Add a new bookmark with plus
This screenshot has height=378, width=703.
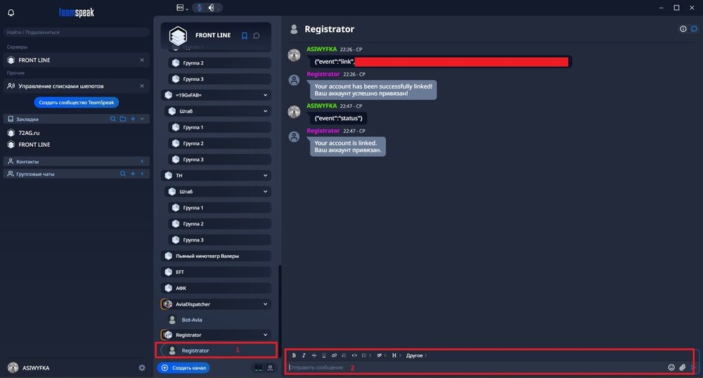pyautogui.click(x=133, y=119)
